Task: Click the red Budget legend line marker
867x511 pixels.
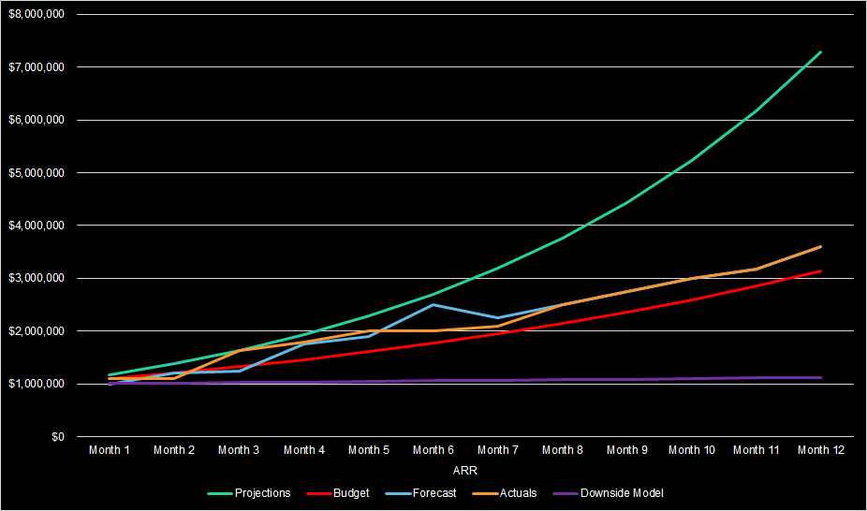Action: [x=319, y=493]
